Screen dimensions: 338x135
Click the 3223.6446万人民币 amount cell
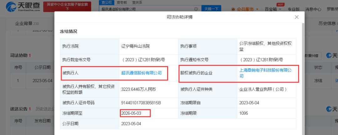click(149, 89)
